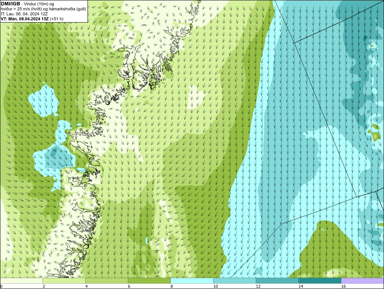Click the 10–12 m/s cyan legend swatch
The width and height of the screenshot is (384, 289).
235,281
